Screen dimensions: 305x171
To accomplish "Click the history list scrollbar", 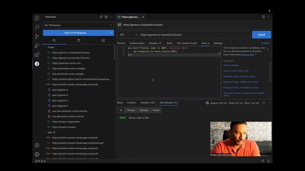I will (x=114, y=52).
